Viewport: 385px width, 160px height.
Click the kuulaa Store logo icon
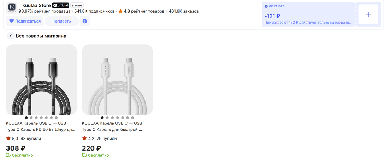(x=12, y=8)
